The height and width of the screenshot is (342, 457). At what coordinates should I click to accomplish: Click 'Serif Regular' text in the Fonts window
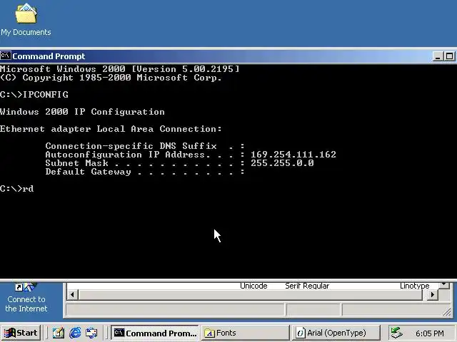[x=307, y=286]
